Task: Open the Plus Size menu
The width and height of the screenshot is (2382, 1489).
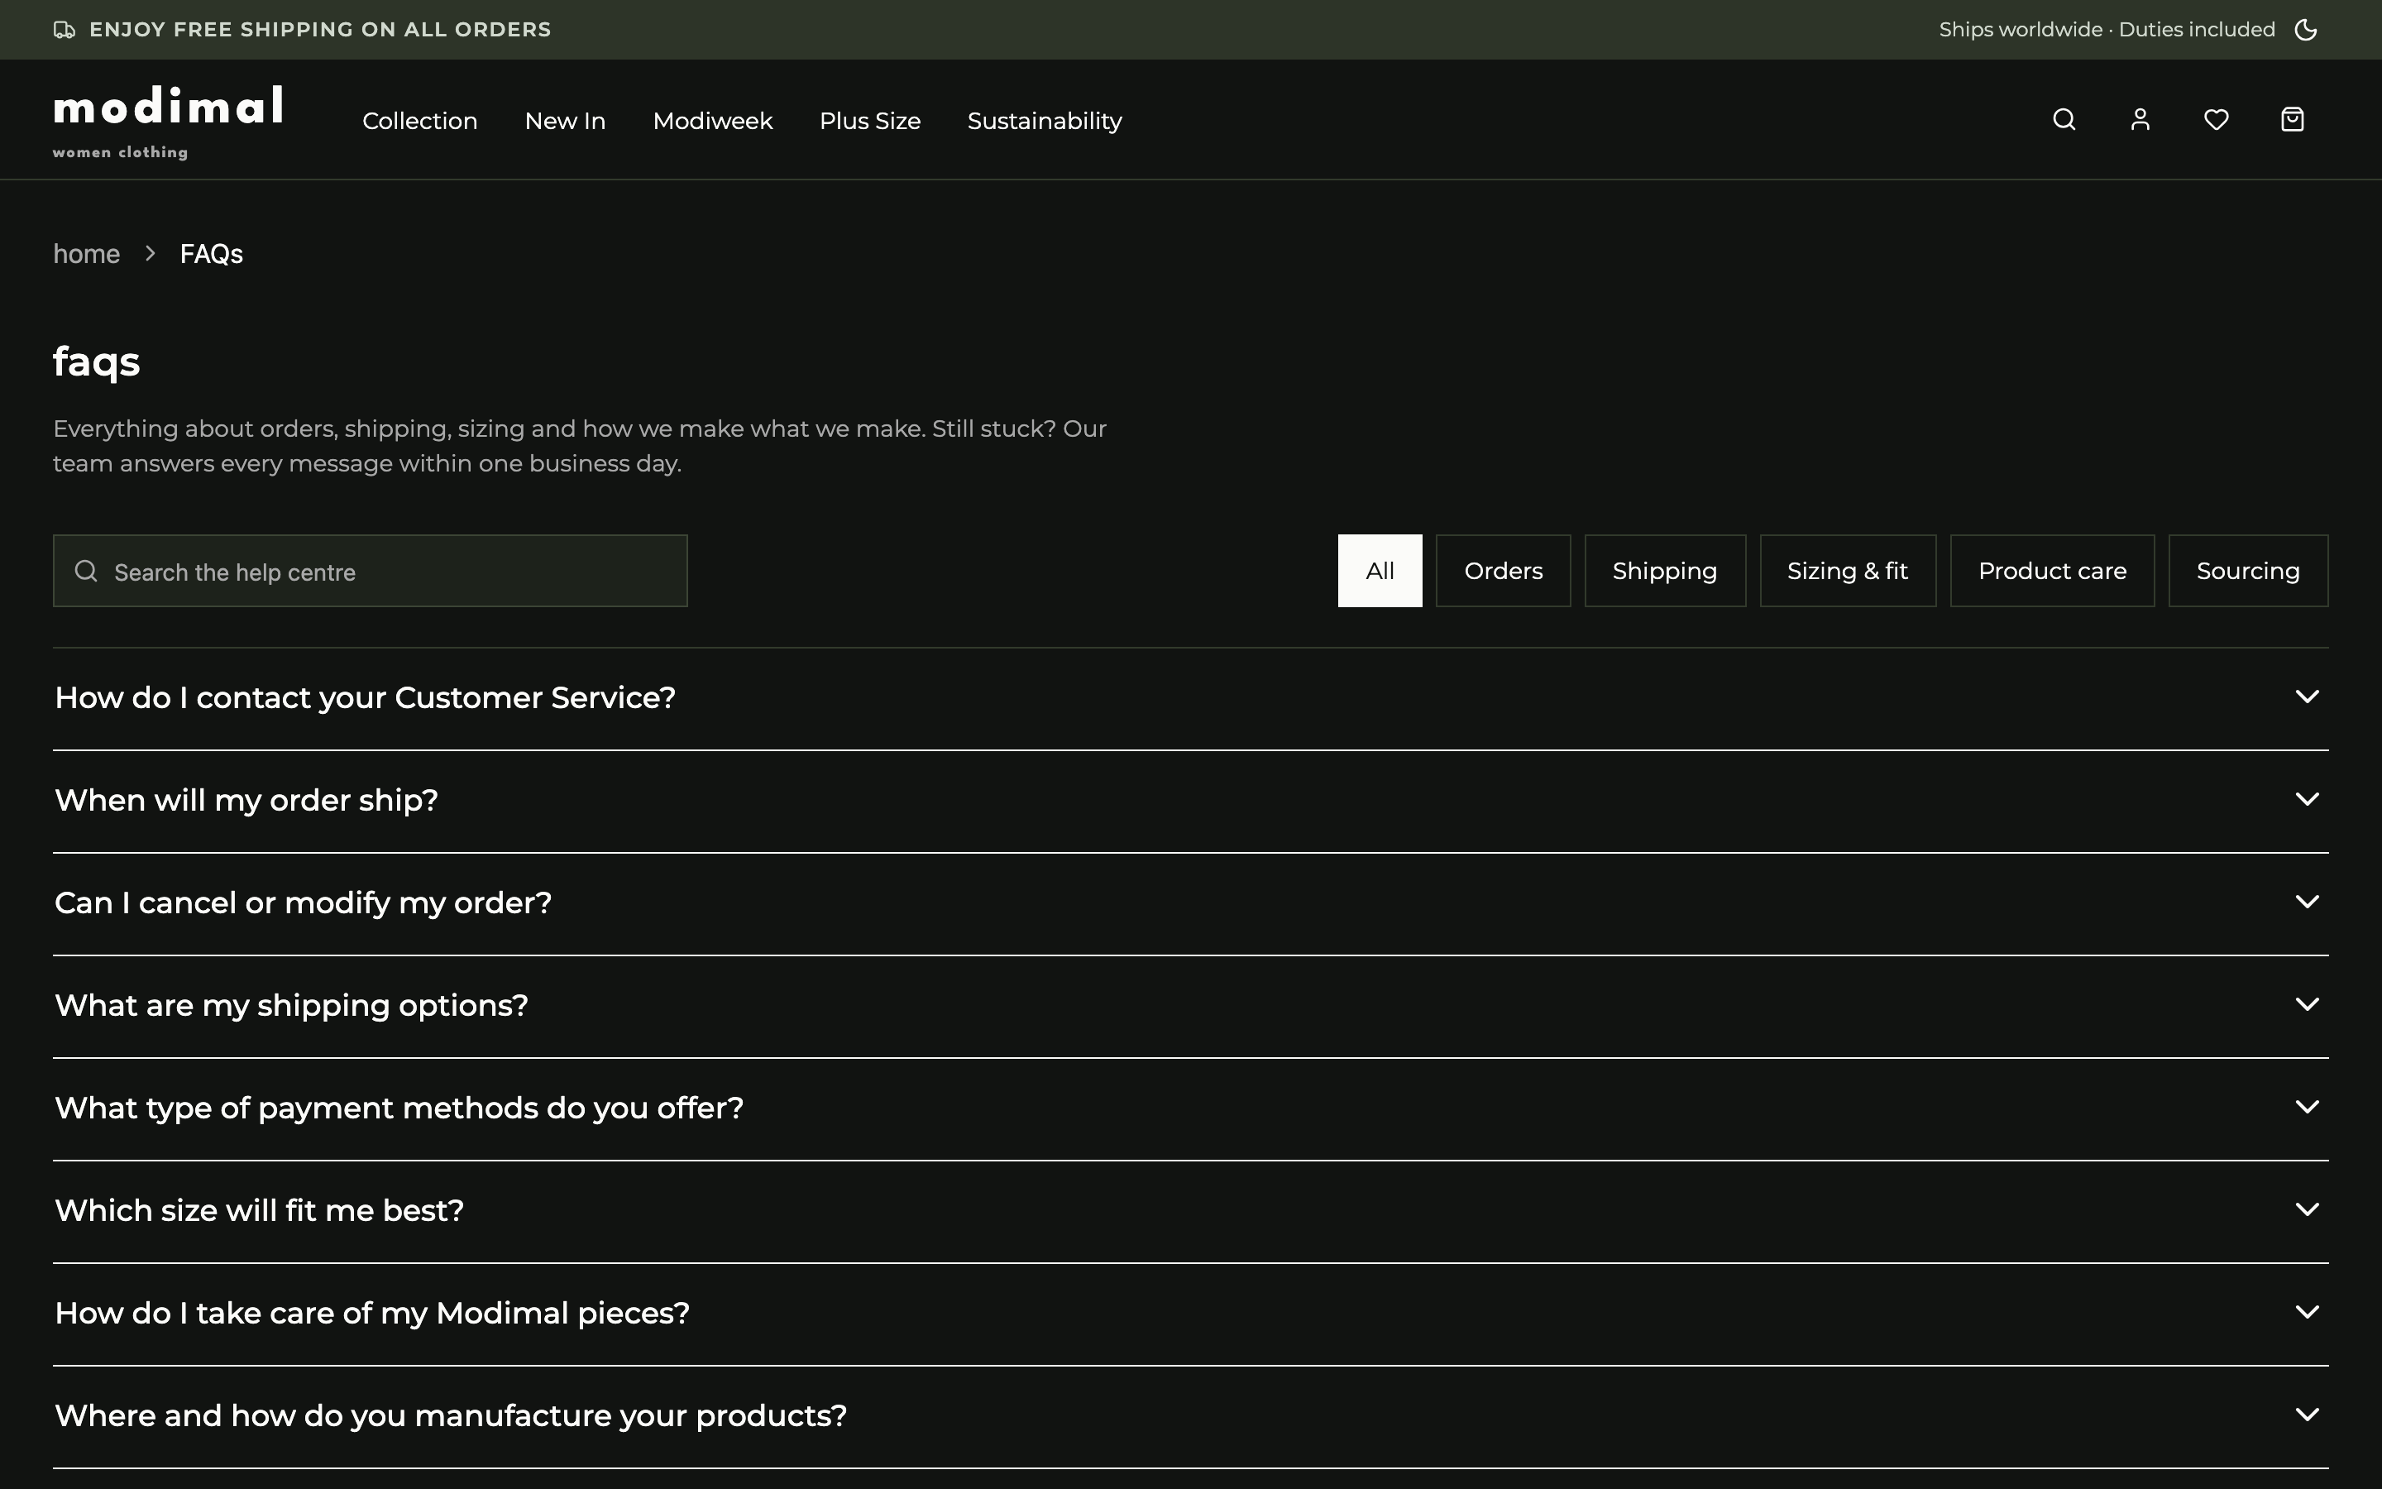Action: (870, 121)
